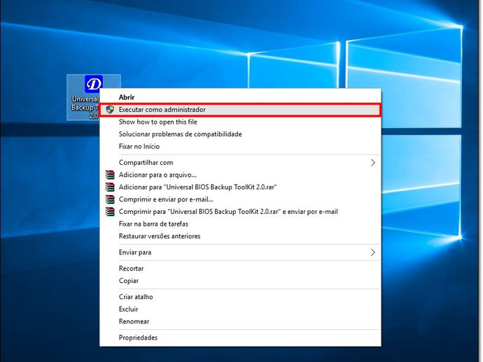This screenshot has height=362, width=483.
Task: Expand the Enviar para submenu arrow
Action: 372,252
